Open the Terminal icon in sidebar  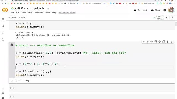click(x=3, y=98)
